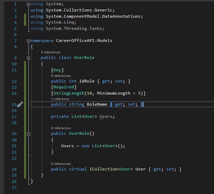This screenshot has width=214, height=194.
Task: Click 'MinimumLength' parameter text
Action: click(113, 93)
